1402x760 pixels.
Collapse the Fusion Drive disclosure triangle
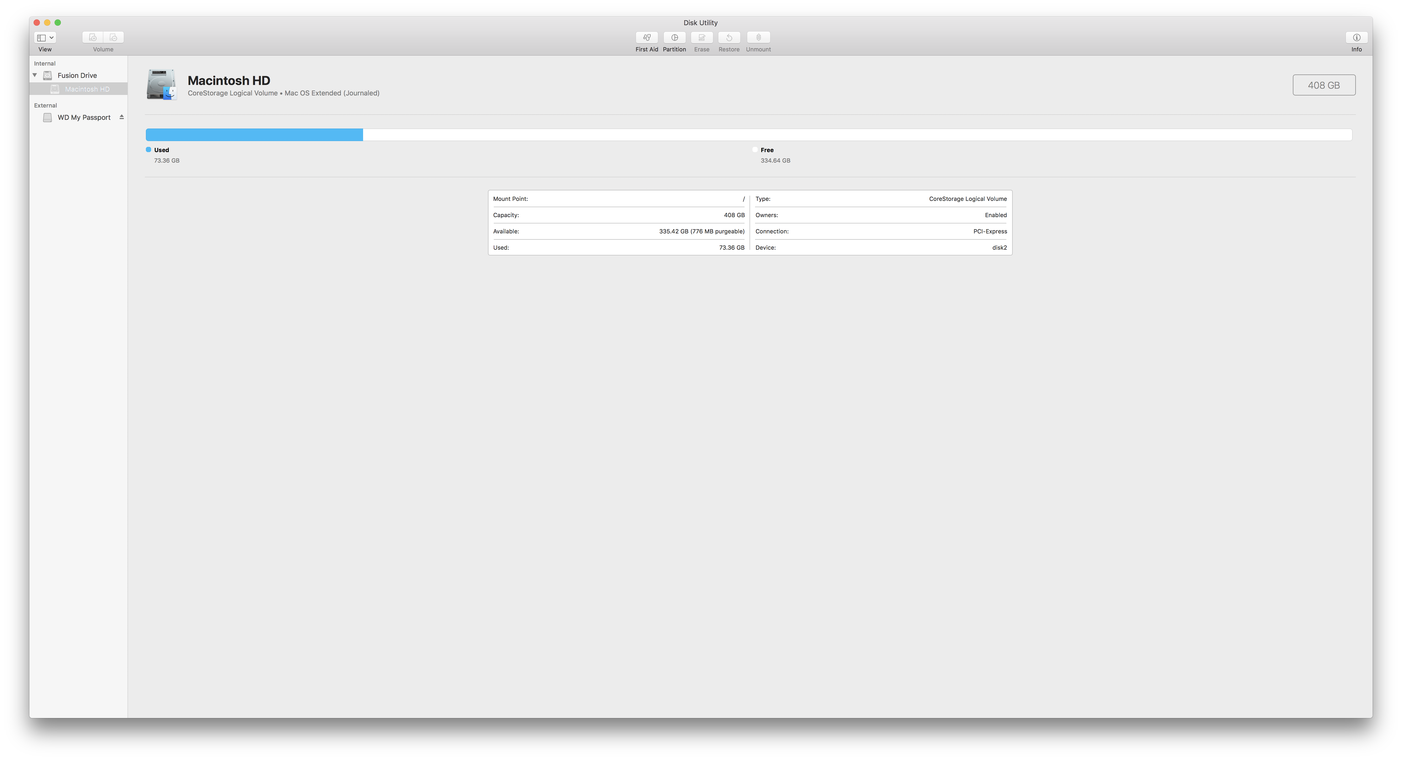[x=35, y=75]
